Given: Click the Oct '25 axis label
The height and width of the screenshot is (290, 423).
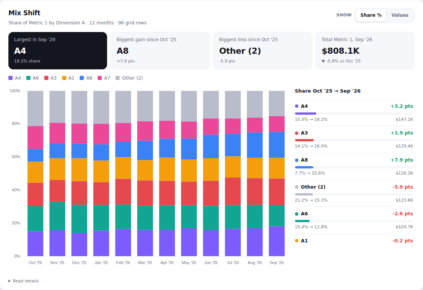Looking at the screenshot, I should click(x=35, y=263).
